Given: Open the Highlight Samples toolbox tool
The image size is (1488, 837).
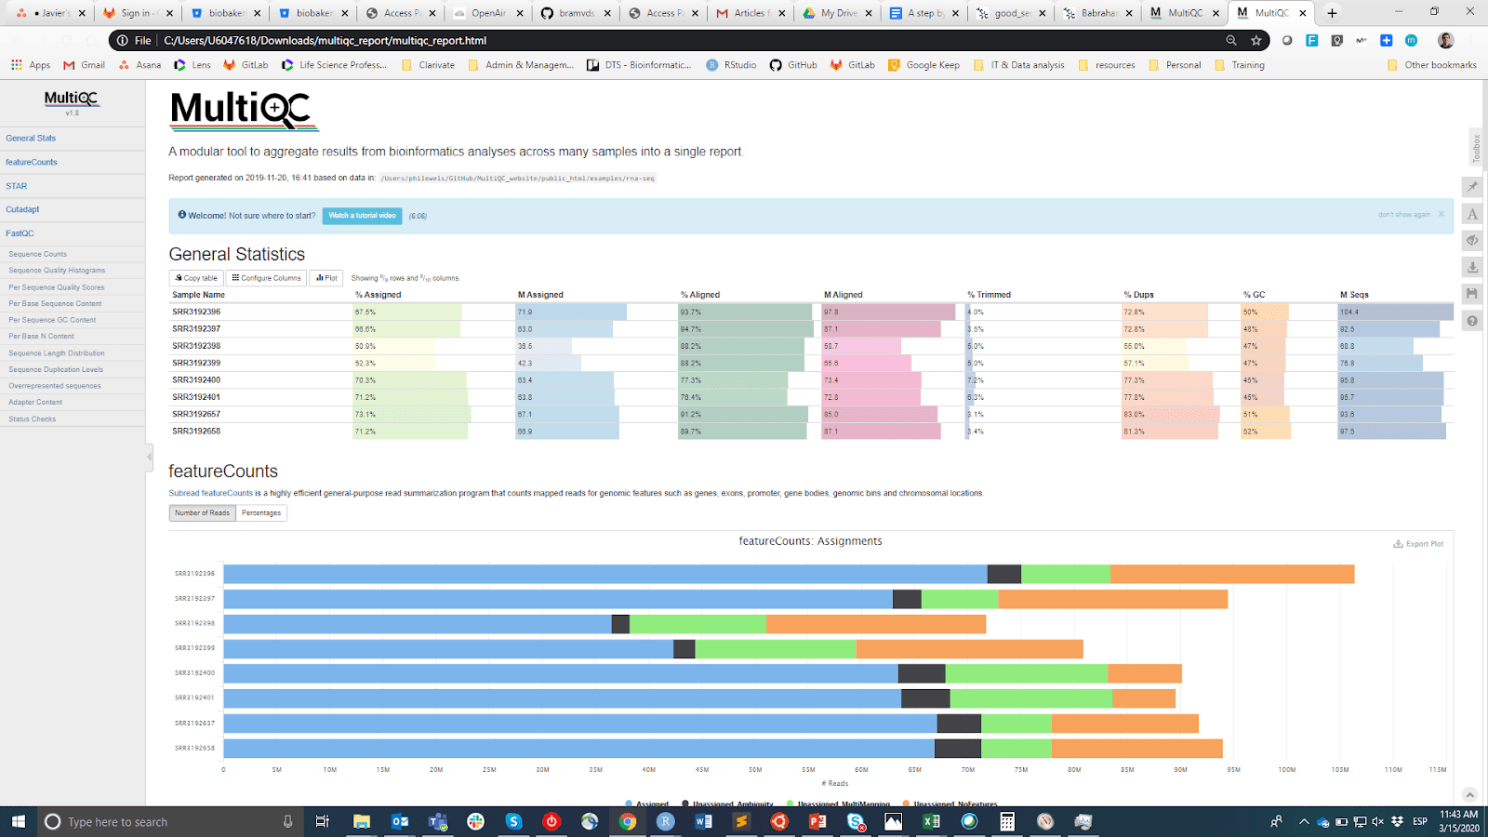Looking at the screenshot, I should point(1472,186).
